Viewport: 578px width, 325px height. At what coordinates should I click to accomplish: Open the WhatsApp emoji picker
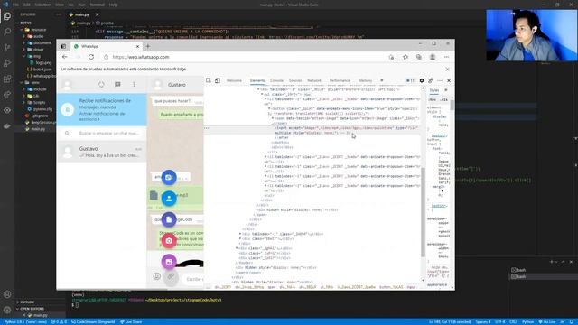156,276
